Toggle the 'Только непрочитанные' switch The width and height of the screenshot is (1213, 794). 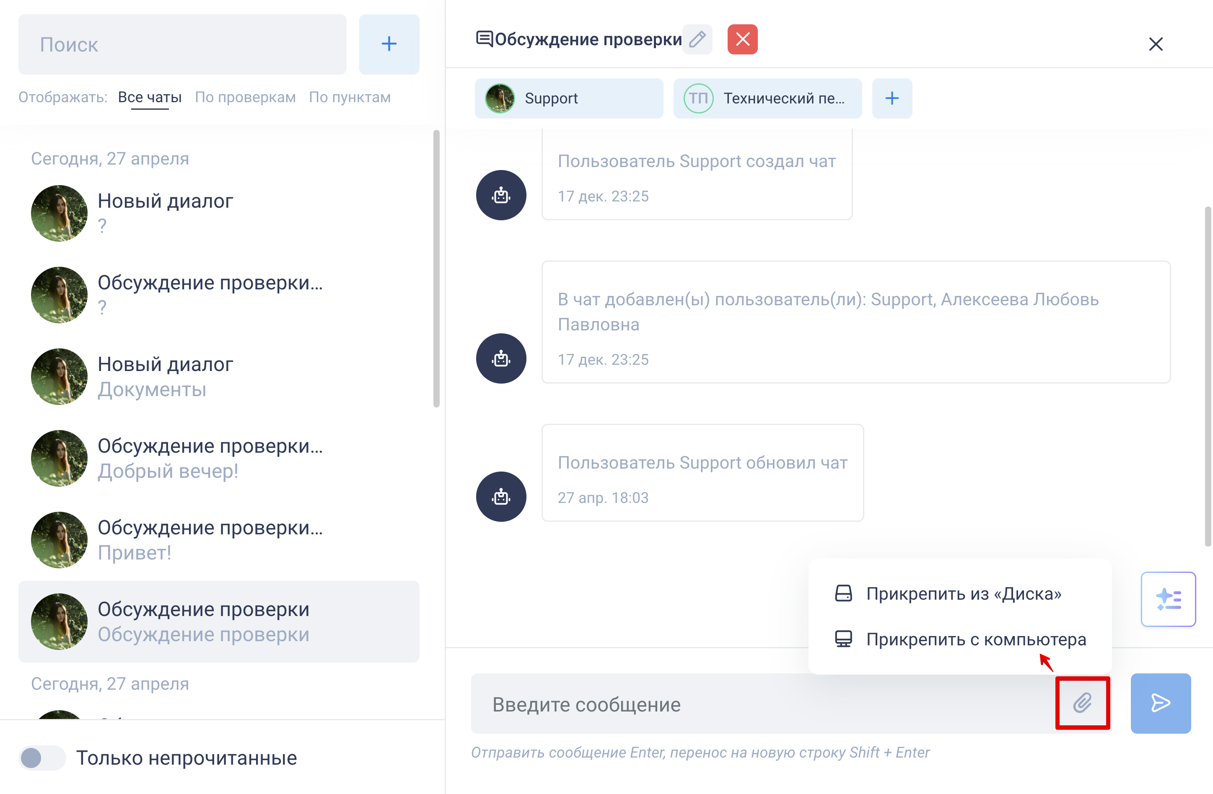click(x=42, y=758)
